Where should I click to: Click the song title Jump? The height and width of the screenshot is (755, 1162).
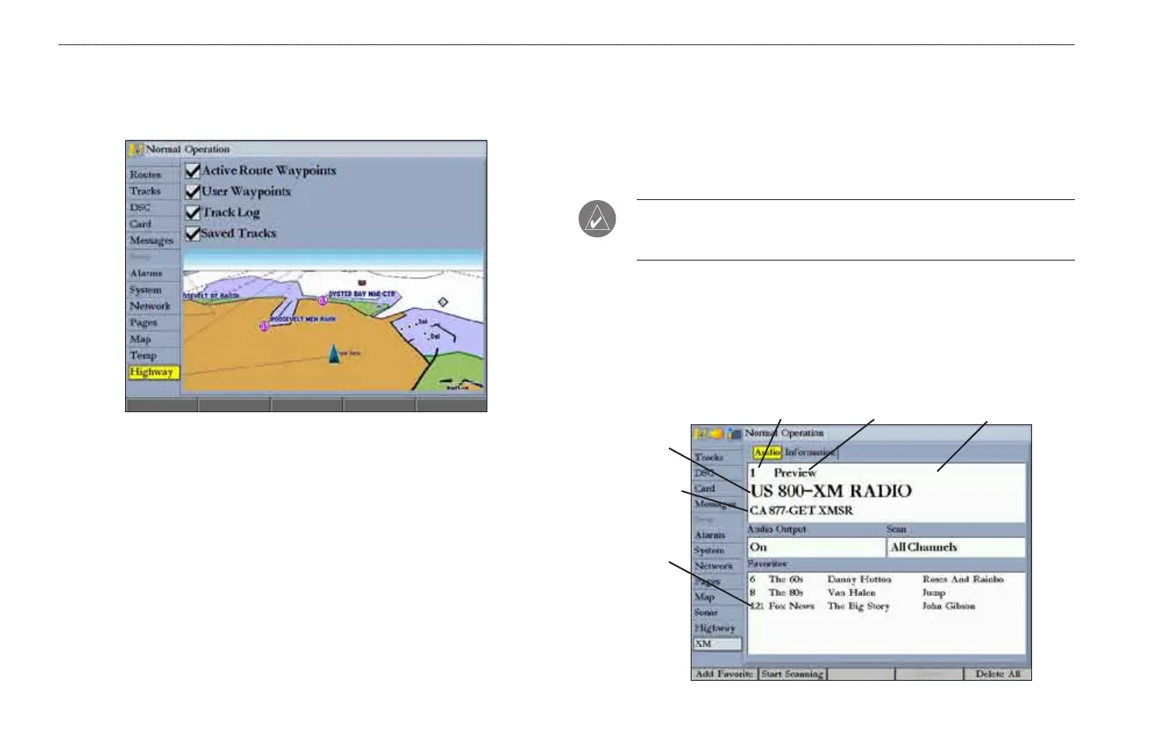click(x=934, y=592)
